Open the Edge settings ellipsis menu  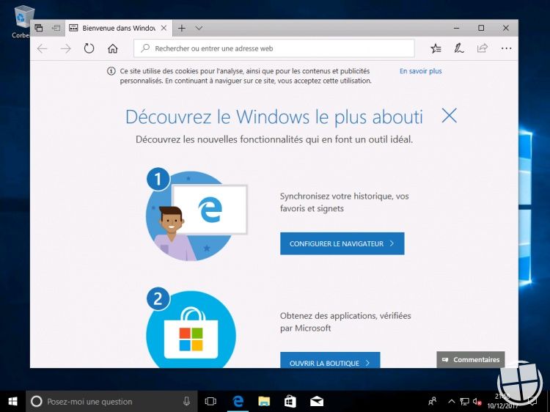click(x=506, y=48)
